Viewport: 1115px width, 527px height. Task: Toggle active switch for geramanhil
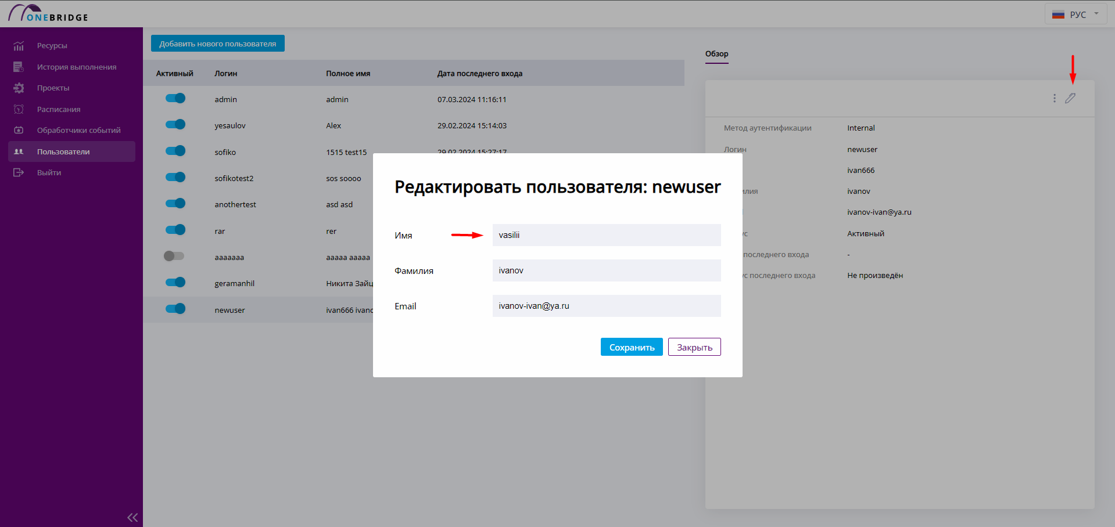click(x=175, y=282)
